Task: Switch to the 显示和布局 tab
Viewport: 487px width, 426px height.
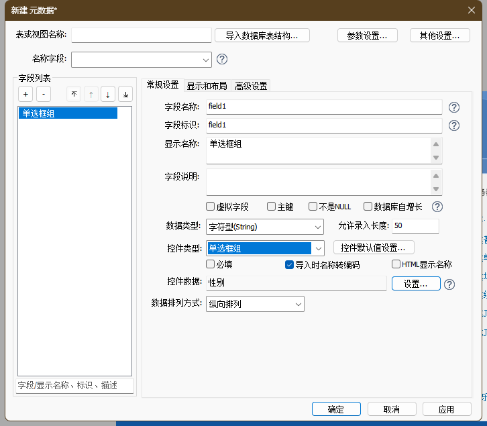Action: 207,86
